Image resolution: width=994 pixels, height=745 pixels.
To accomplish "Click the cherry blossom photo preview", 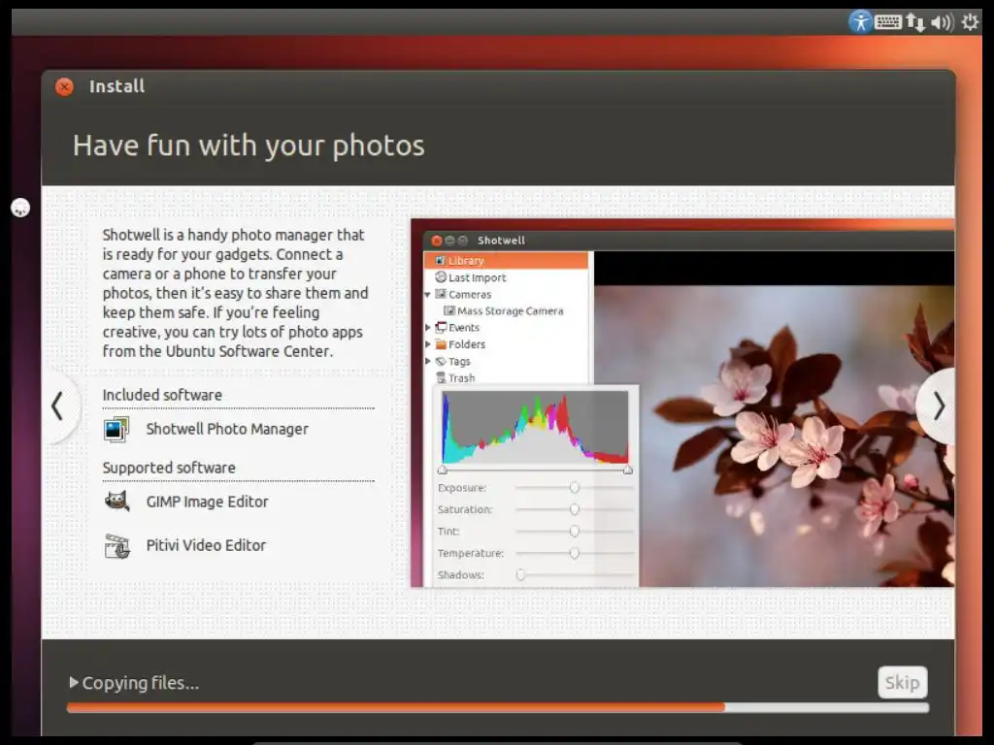I will (774, 436).
